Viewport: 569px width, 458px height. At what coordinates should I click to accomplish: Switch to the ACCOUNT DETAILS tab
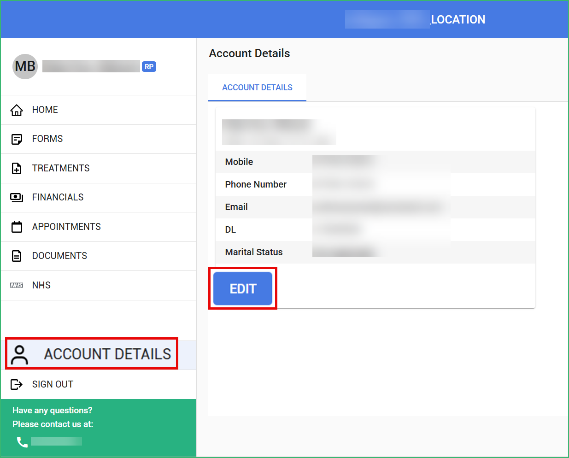point(257,88)
